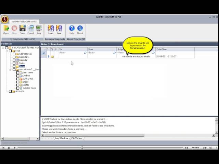
Task: Check the Address Book folder checkbox
Action: [x=14, y=54]
